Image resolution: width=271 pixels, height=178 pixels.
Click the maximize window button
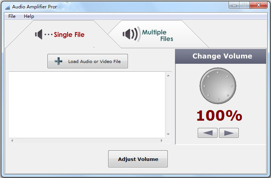coord(244,5)
